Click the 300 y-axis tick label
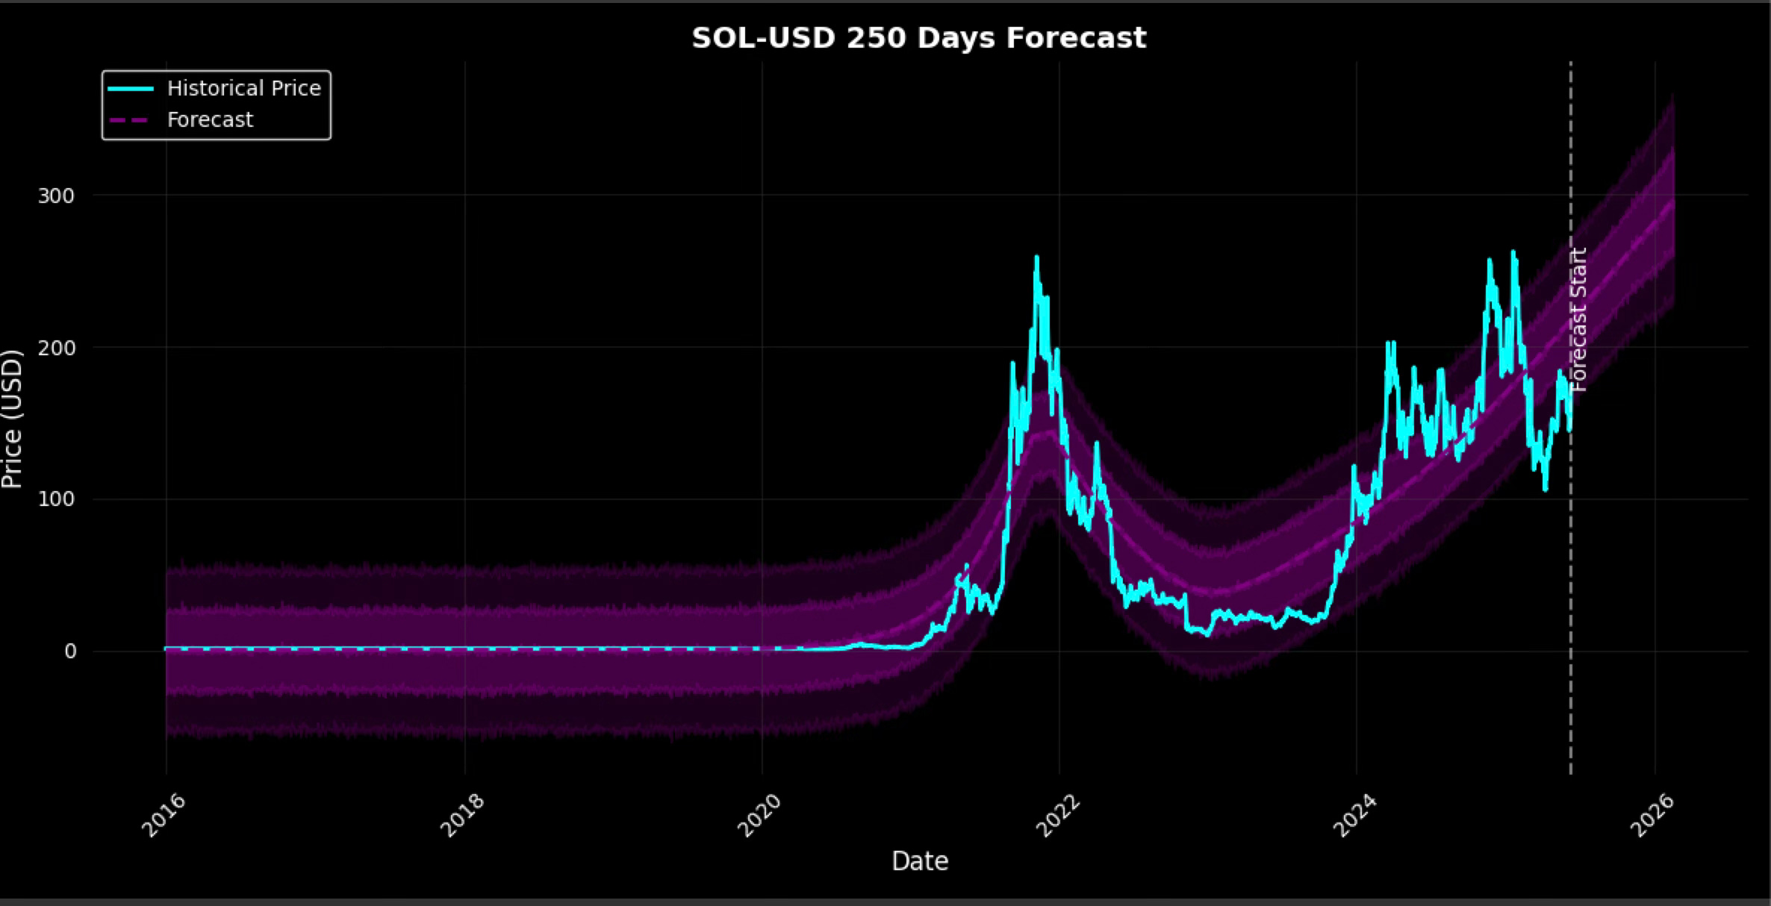Screen dimensions: 1771x906 tap(56, 196)
